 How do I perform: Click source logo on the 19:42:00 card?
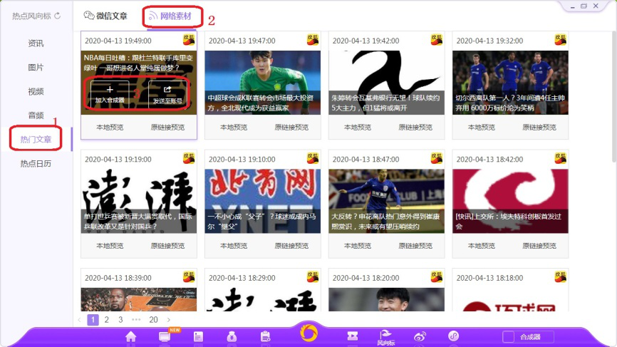coord(436,40)
